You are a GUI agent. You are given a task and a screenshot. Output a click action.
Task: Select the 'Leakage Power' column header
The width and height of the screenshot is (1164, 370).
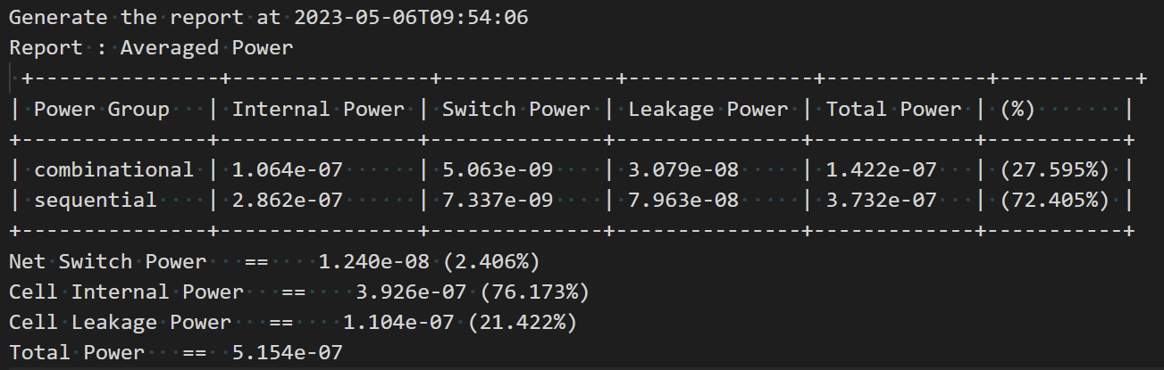click(x=708, y=110)
